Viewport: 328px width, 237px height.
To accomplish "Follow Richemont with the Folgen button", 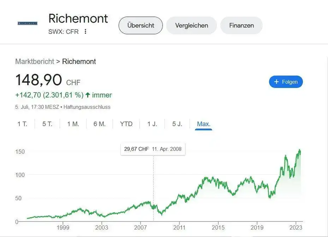I will pos(286,82).
